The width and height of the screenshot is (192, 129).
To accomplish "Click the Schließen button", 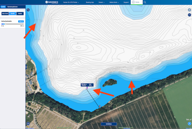I will [109, 124].
